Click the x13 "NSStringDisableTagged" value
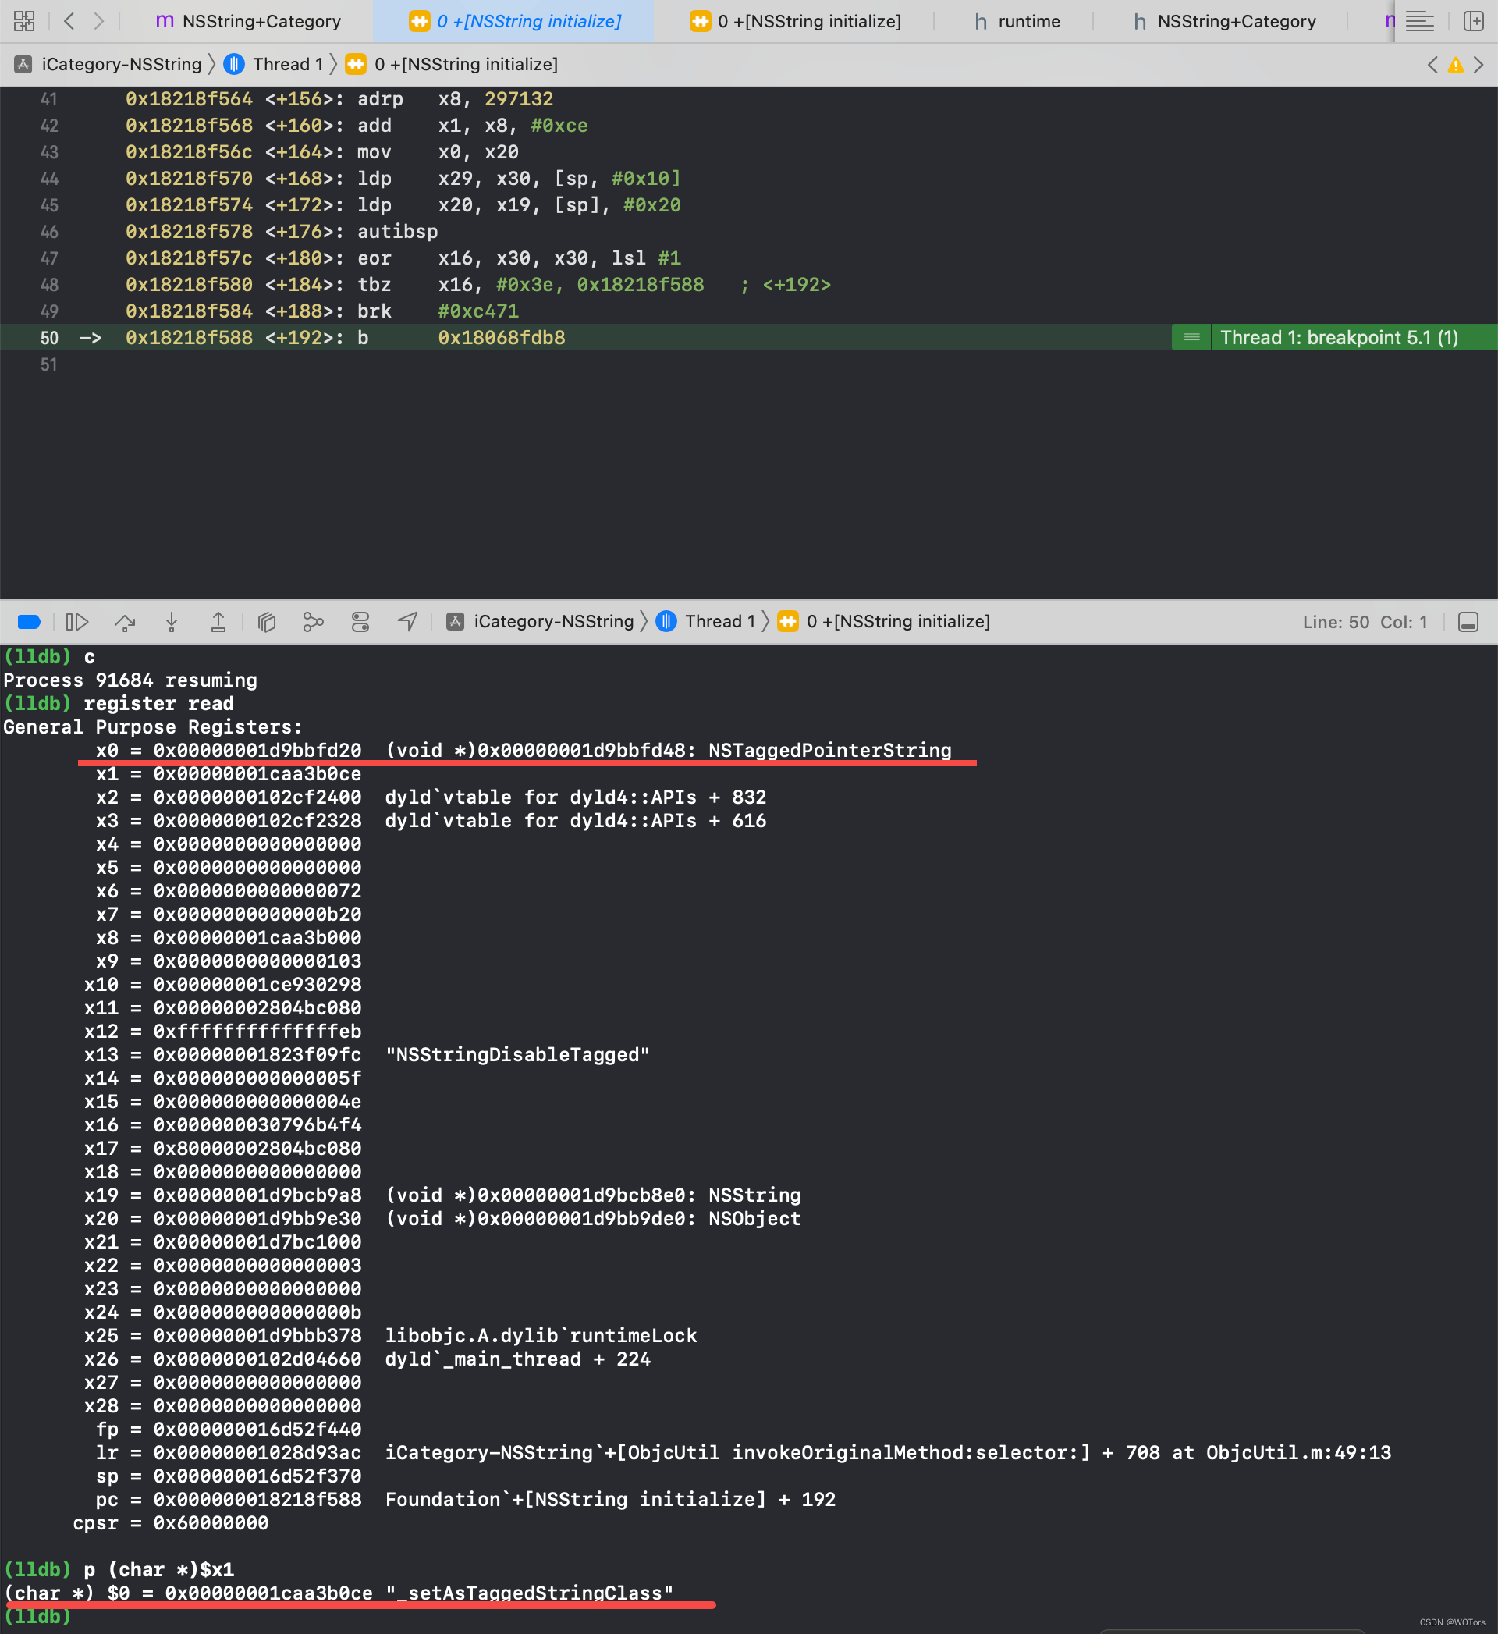The width and height of the screenshot is (1498, 1634). coord(518,1054)
